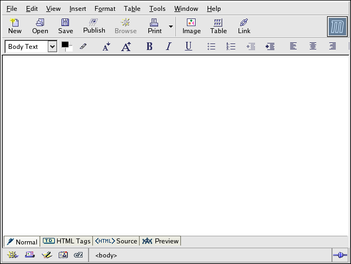The width and height of the screenshot is (351, 264).
Task: Toggle underline formatting
Action: click(188, 47)
